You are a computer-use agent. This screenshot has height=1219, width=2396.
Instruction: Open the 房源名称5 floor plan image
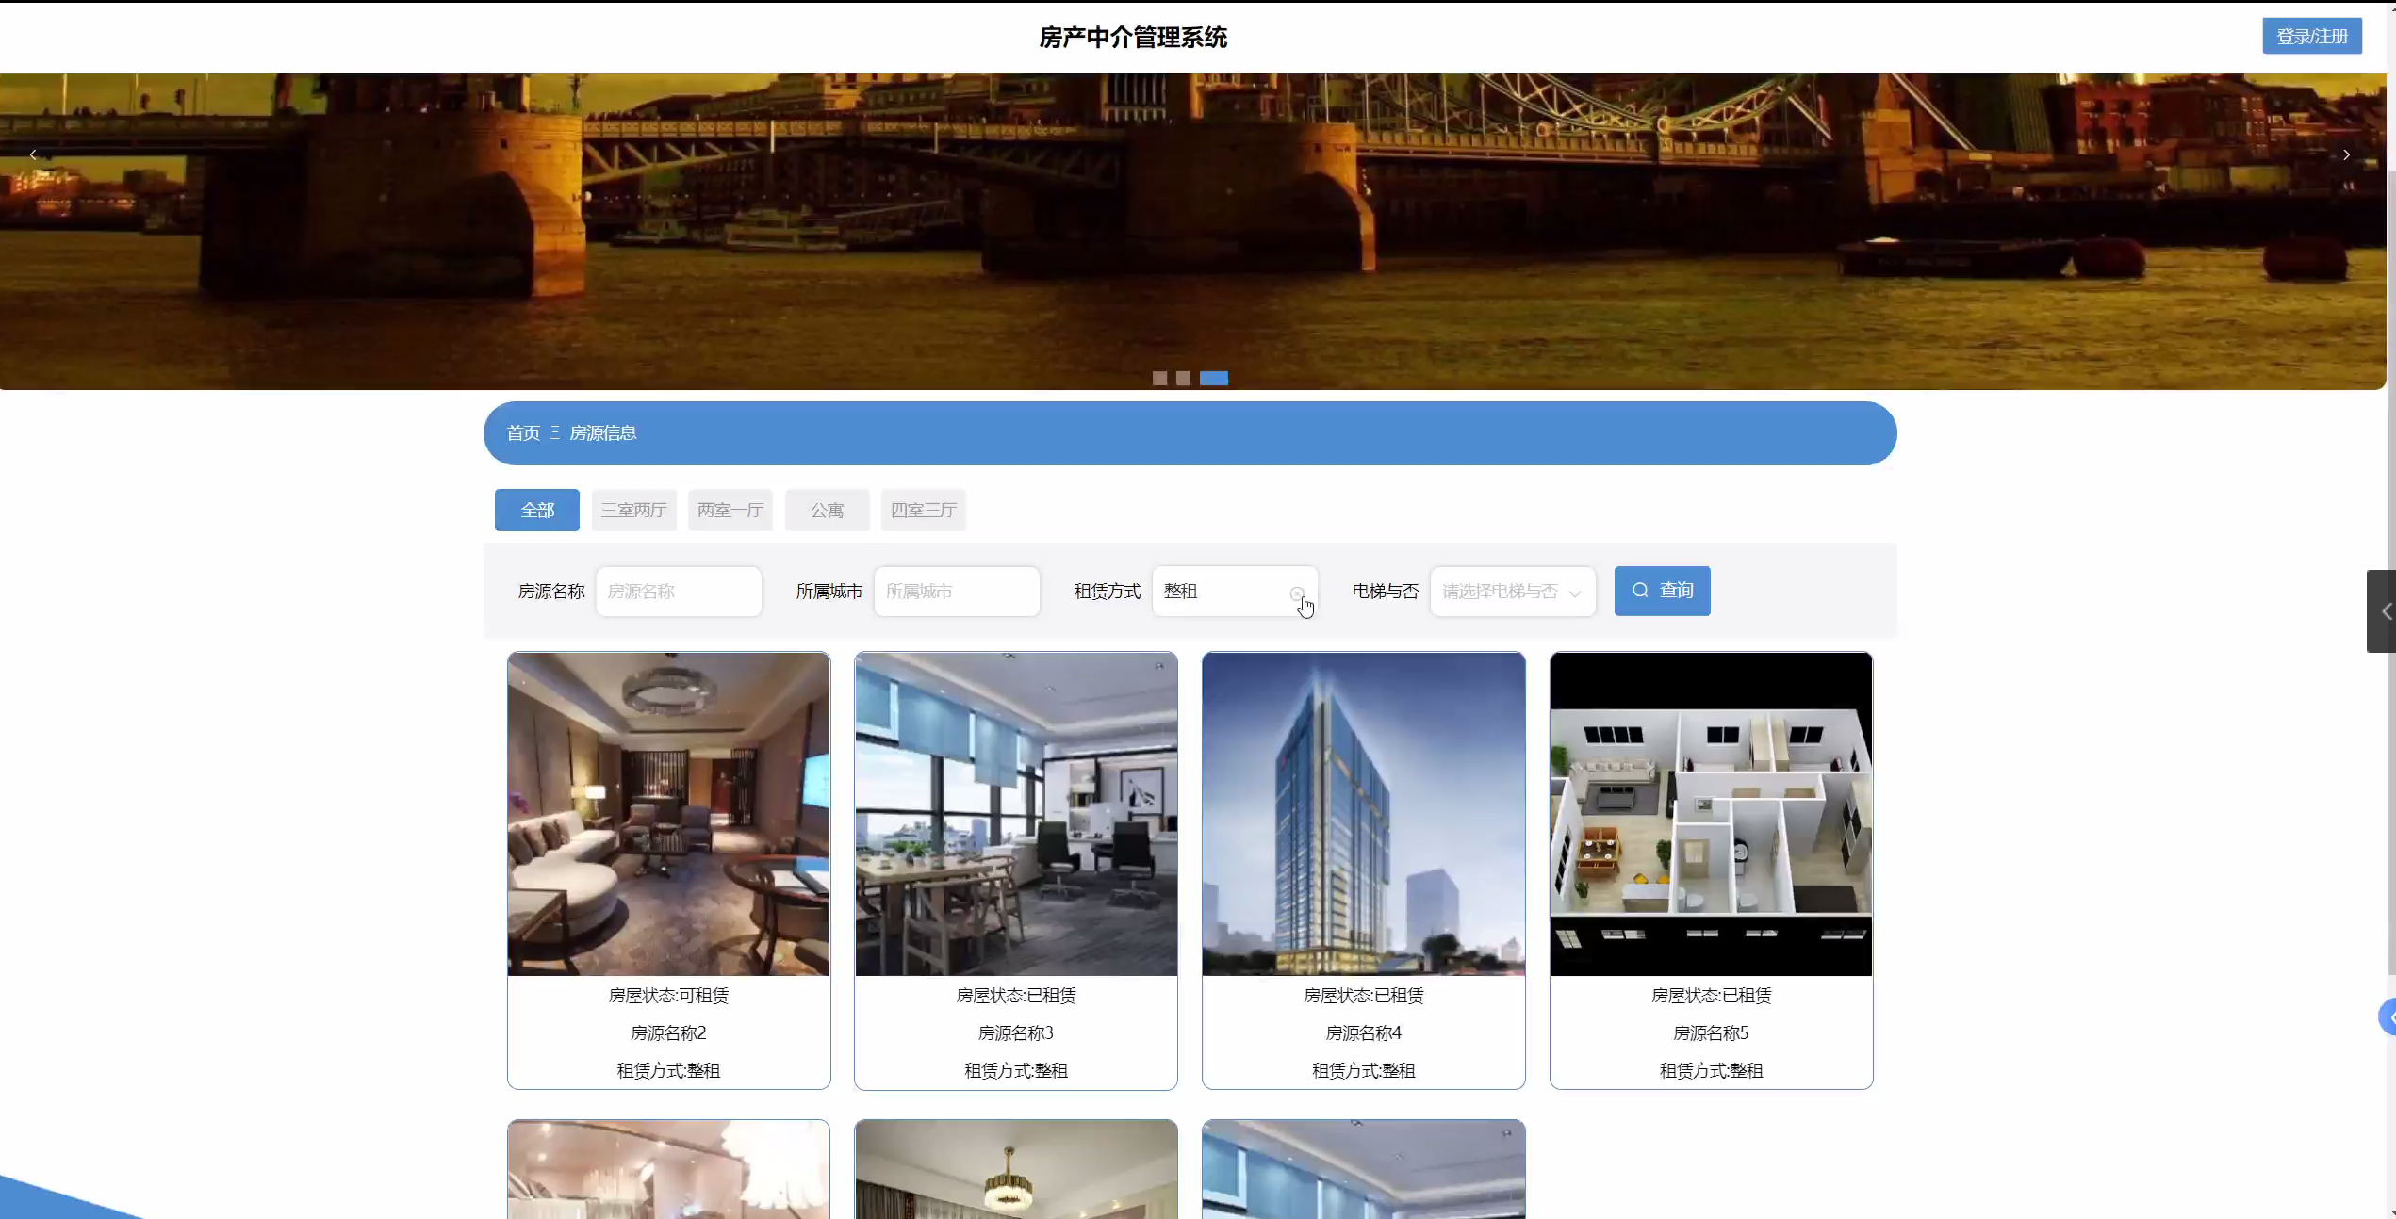click(x=1711, y=814)
